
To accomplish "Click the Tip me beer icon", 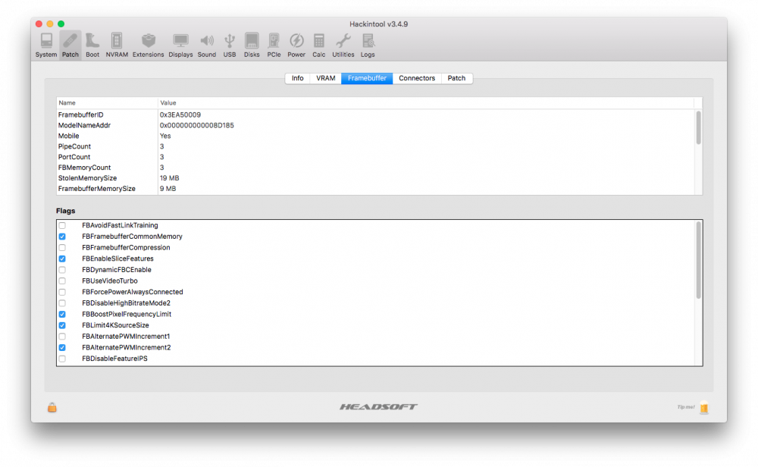I will tap(704, 408).
